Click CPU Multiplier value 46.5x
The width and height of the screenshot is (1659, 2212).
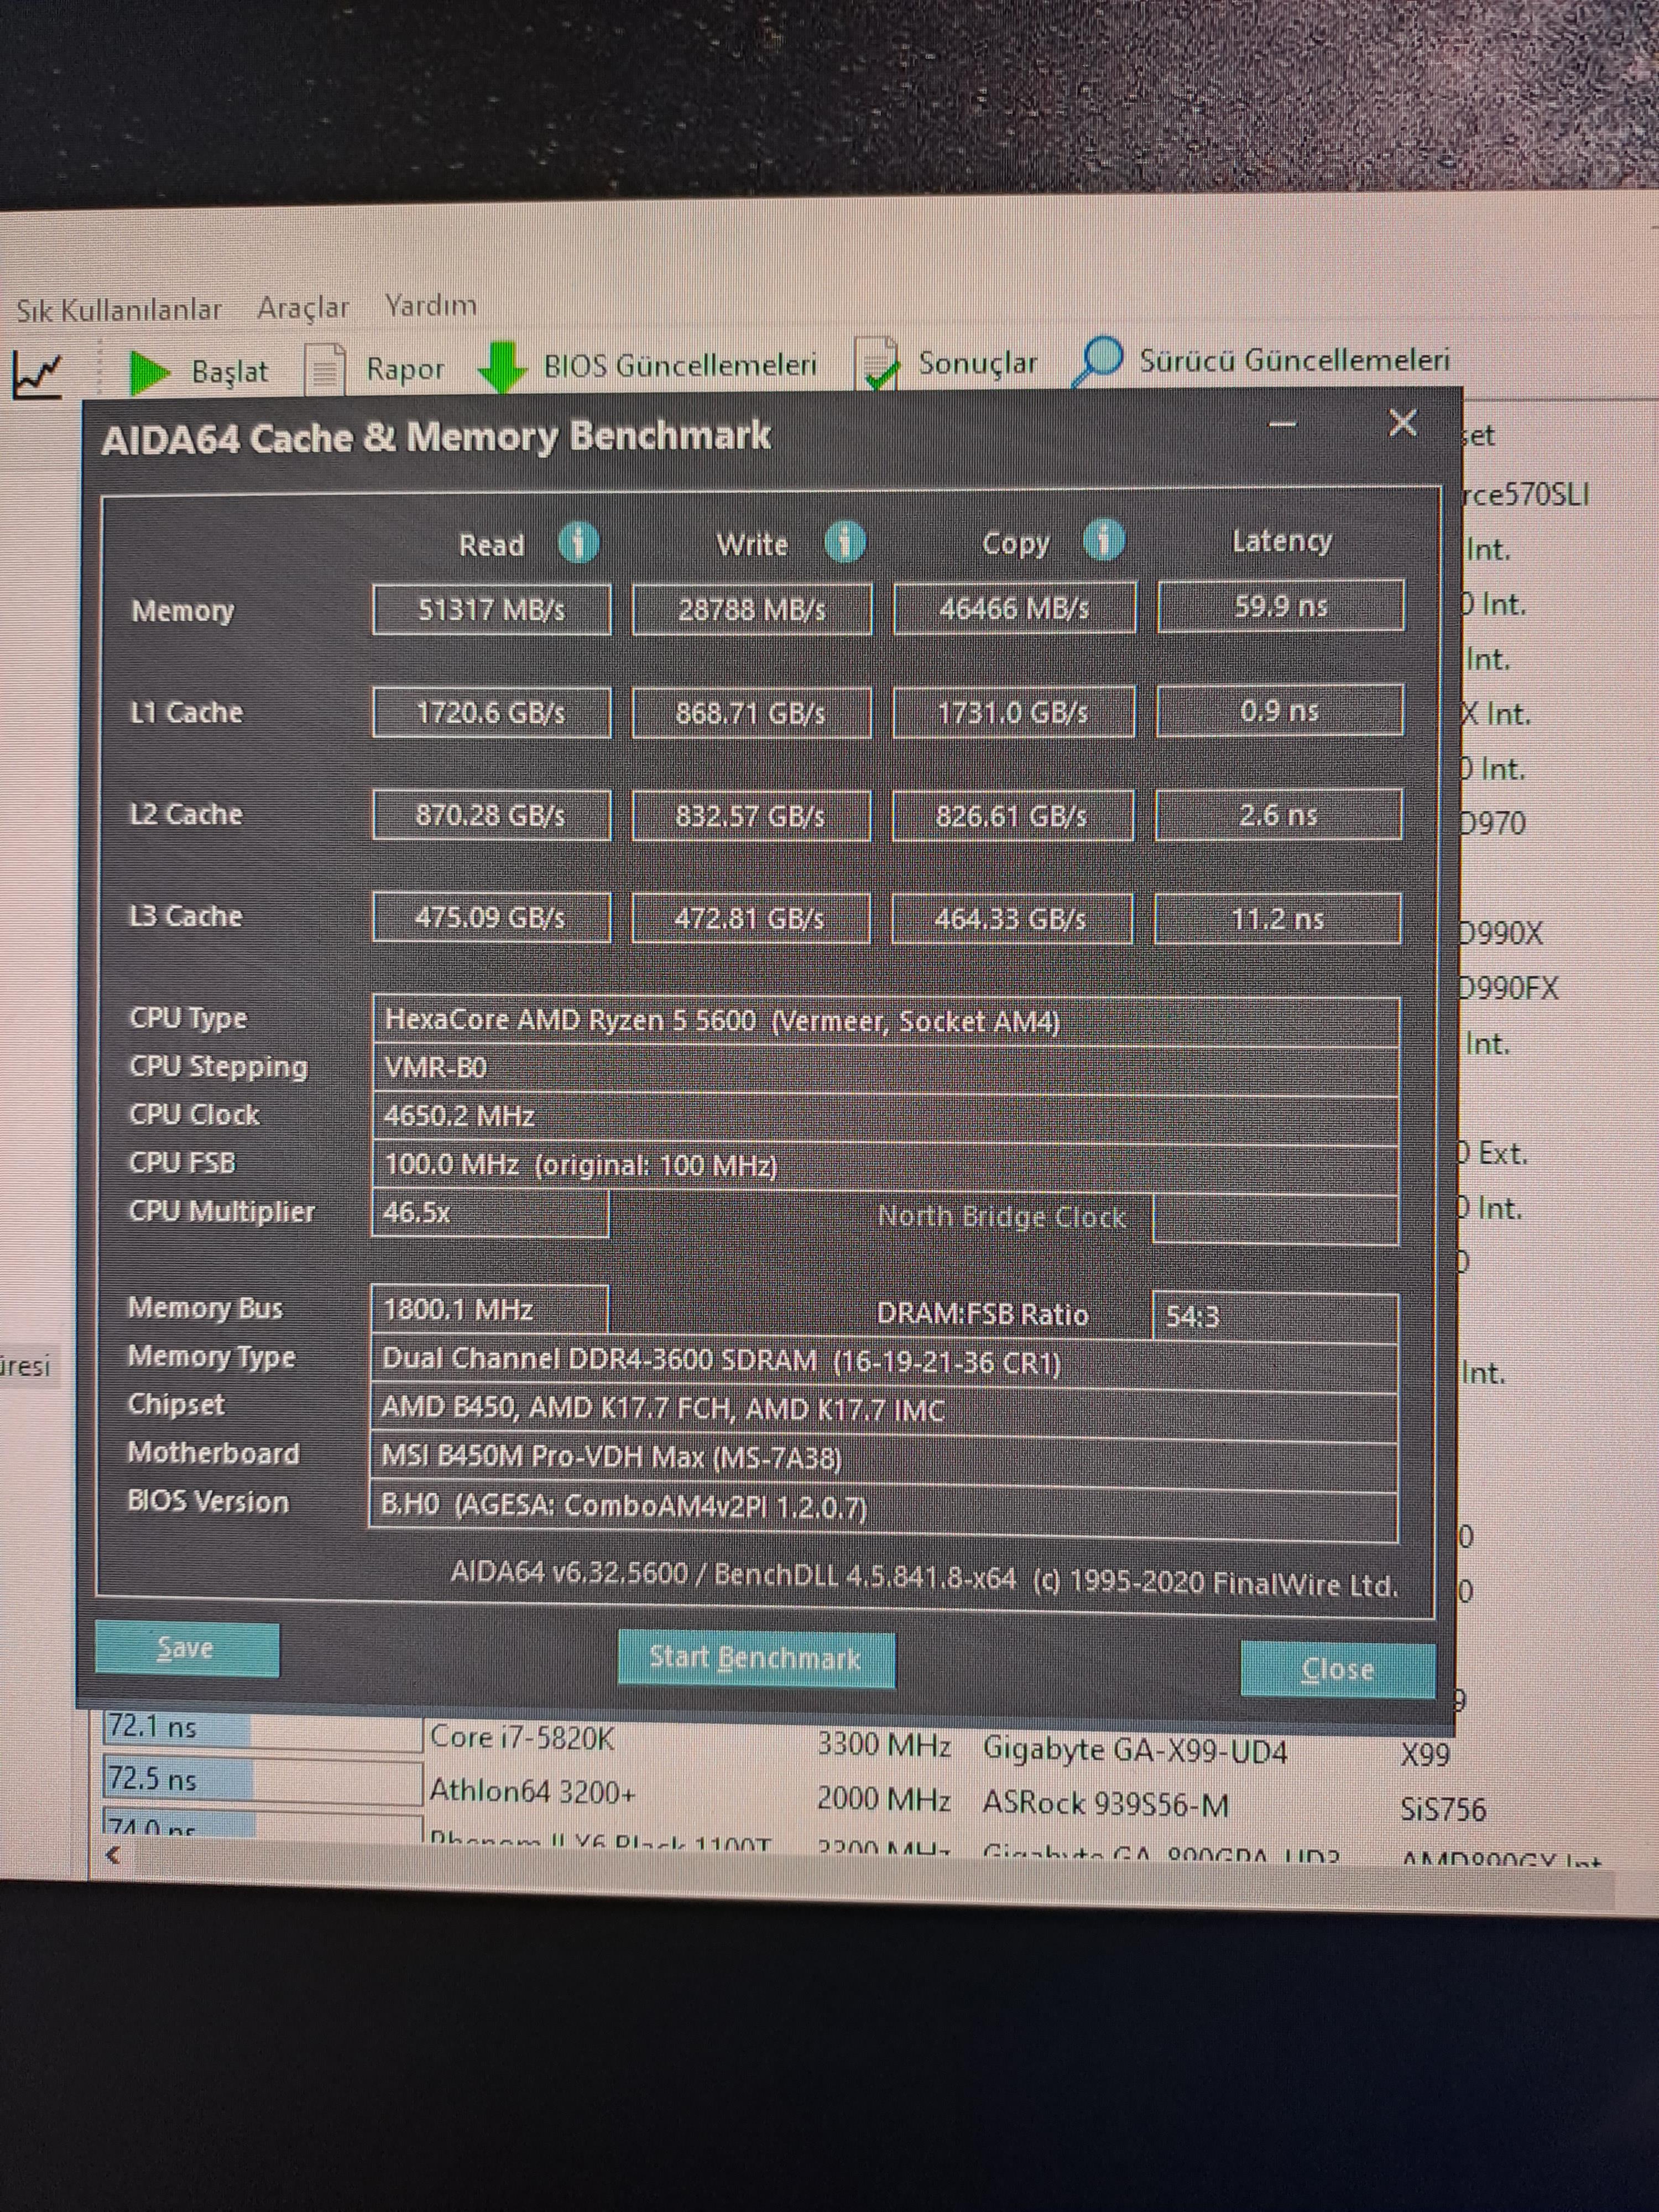coord(490,1213)
